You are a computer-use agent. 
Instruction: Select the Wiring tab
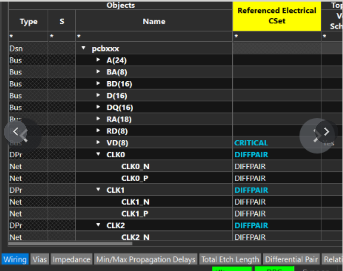click(15, 259)
